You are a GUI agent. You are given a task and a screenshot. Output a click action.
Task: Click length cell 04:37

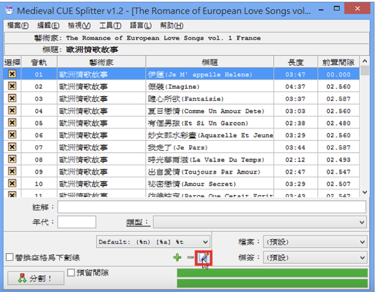click(x=295, y=87)
